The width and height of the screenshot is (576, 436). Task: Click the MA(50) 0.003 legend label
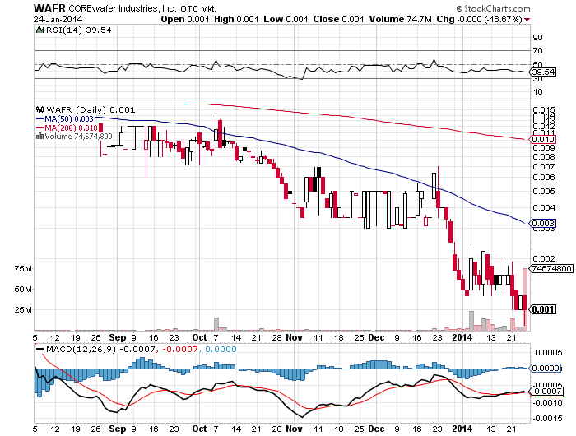coord(68,119)
